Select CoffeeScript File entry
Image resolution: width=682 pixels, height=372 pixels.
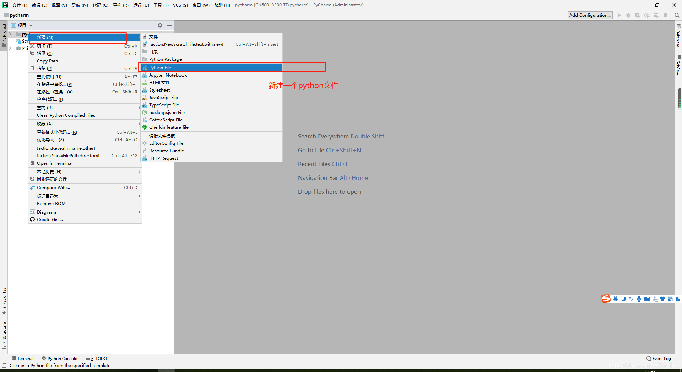(x=212, y=120)
